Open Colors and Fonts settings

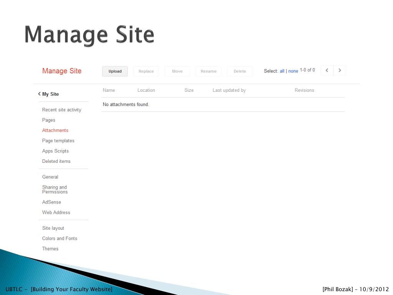click(x=59, y=238)
